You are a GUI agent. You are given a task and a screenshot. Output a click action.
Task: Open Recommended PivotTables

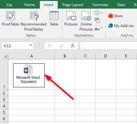pyautogui.click(x=33, y=21)
